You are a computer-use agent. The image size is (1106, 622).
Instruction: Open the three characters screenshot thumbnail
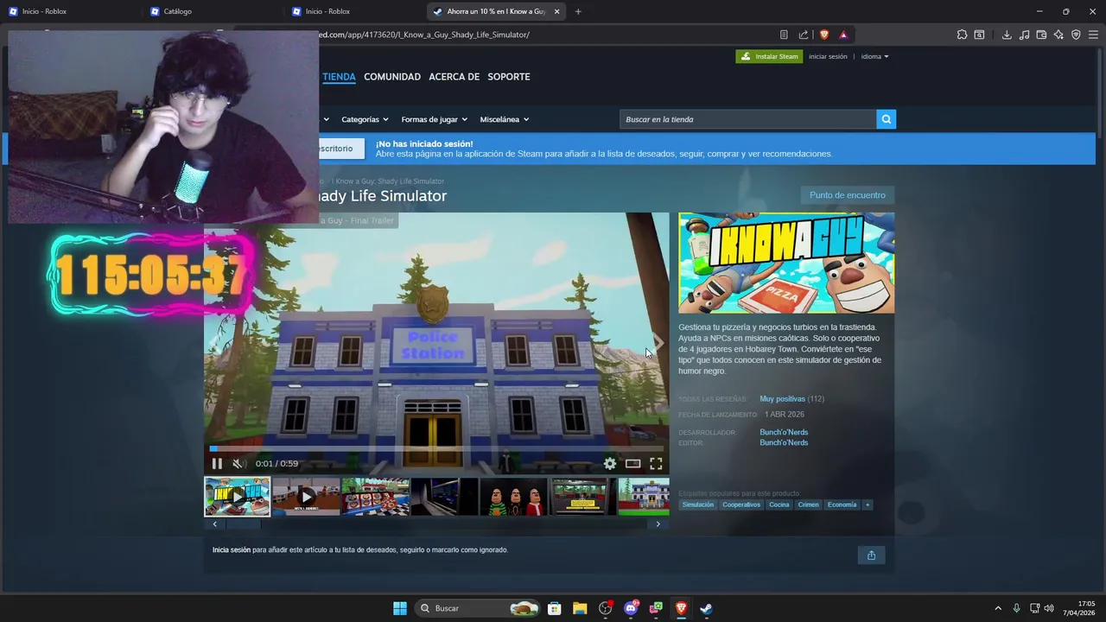pyautogui.click(x=513, y=497)
